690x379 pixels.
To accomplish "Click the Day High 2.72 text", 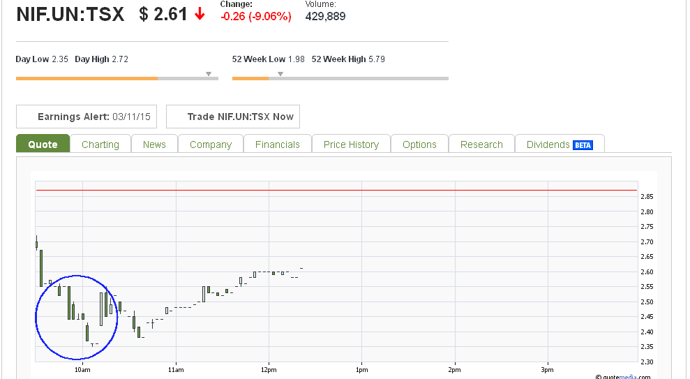I will pyautogui.click(x=101, y=59).
